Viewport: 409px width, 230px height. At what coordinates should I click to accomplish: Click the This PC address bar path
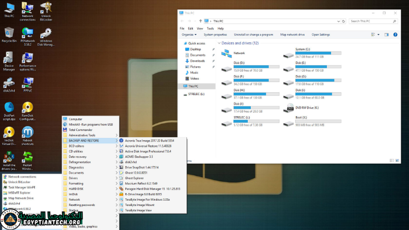click(x=219, y=21)
